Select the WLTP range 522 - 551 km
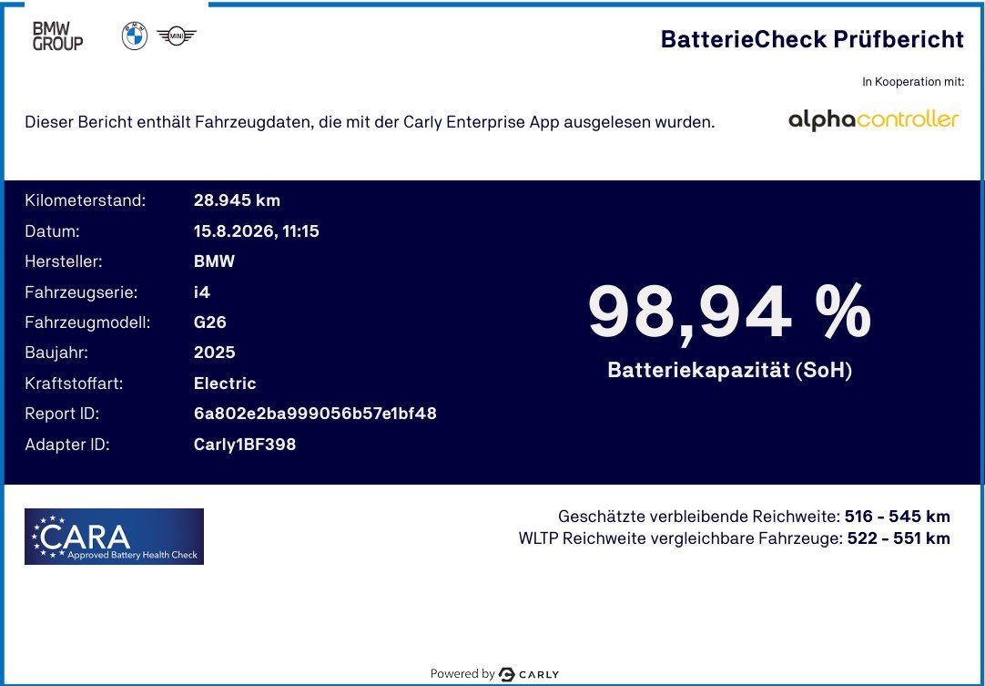This screenshot has width=985, height=686. tap(899, 538)
